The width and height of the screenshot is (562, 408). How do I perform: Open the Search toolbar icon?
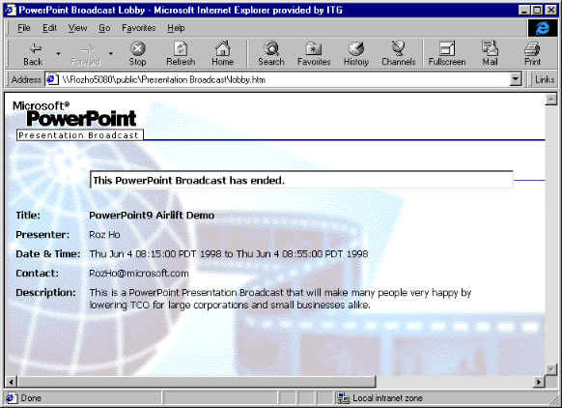271,48
